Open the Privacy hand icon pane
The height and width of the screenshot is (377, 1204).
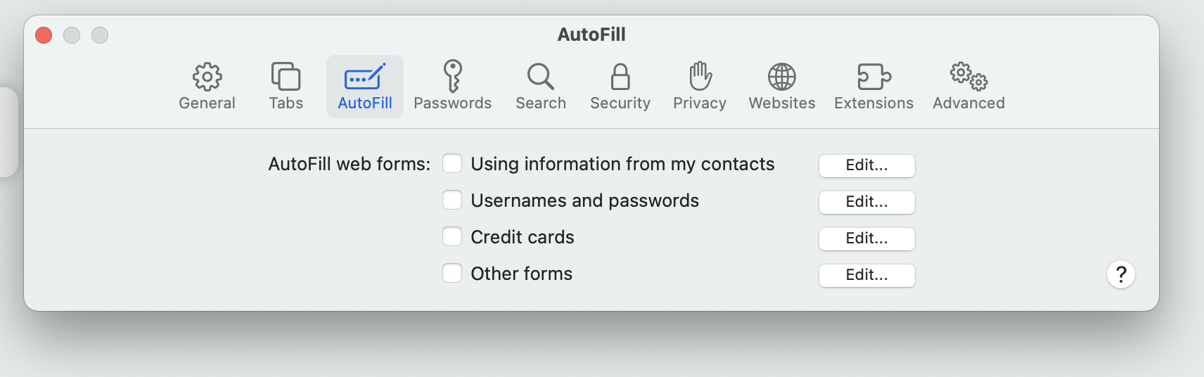pyautogui.click(x=700, y=77)
